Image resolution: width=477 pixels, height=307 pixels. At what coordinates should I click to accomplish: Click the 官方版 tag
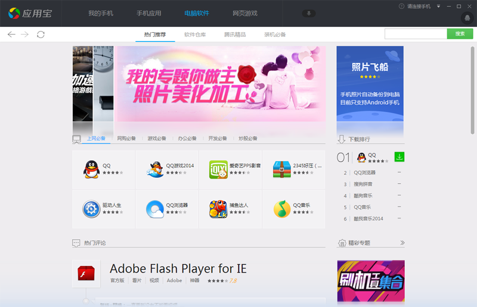pyautogui.click(x=117, y=281)
